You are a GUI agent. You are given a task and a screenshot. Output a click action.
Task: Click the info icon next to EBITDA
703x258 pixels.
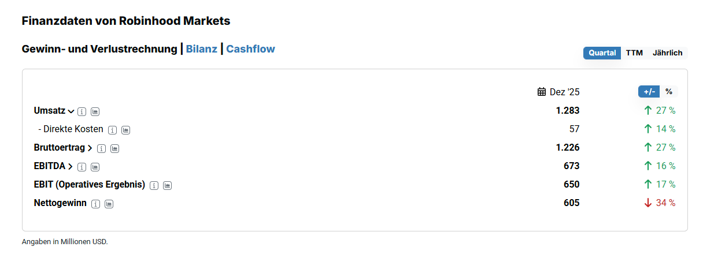point(82,167)
